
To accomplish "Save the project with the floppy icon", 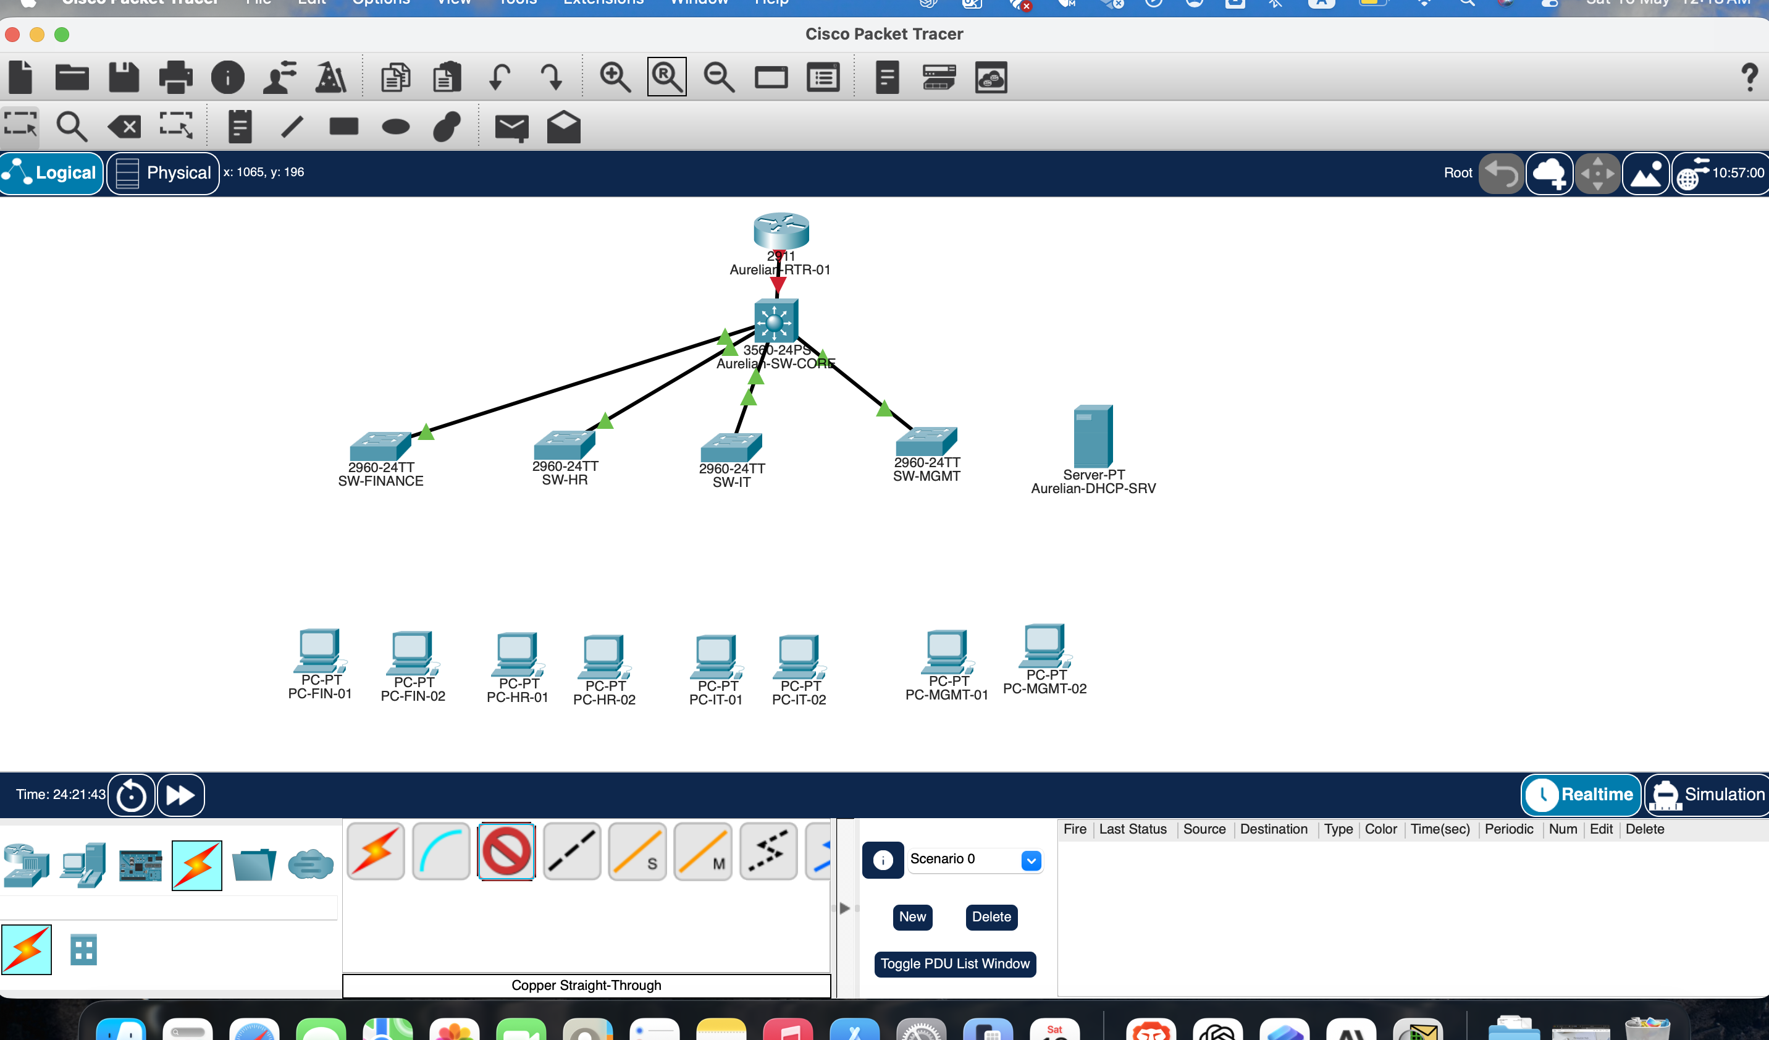I will pyautogui.click(x=124, y=77).
